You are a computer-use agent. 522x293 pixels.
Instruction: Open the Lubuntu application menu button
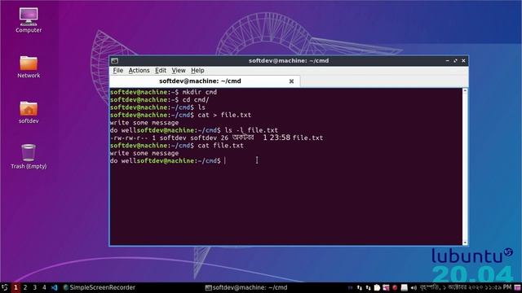(5, 287)
